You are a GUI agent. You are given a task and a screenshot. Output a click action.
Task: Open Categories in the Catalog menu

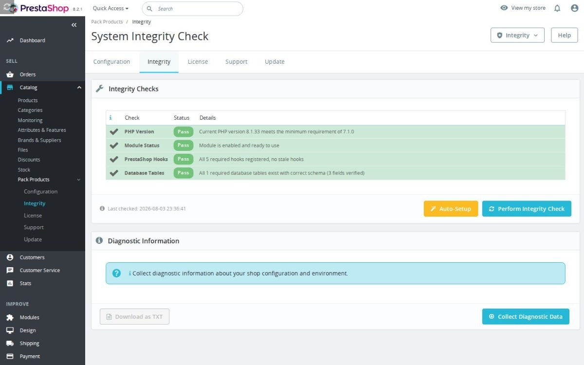pos(30,110)
